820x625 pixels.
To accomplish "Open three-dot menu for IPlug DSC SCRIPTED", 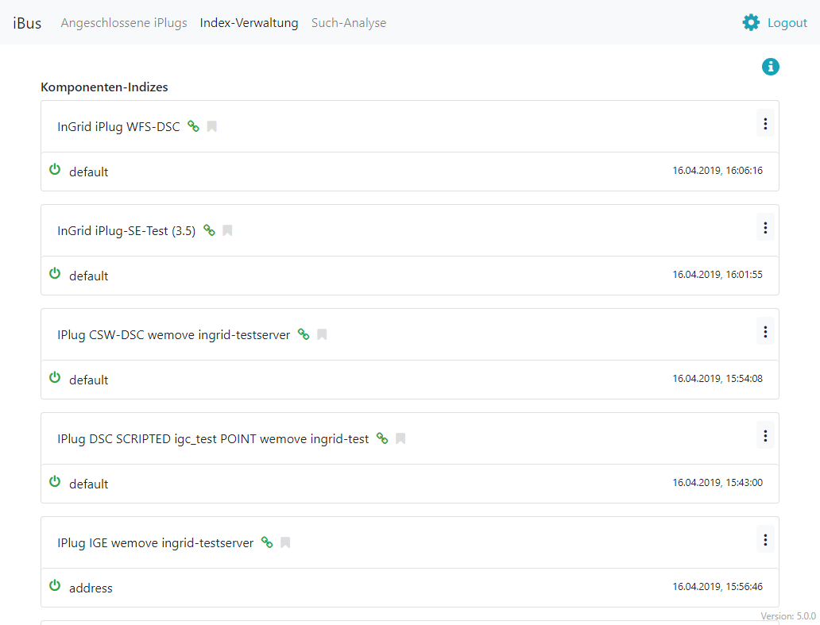I will coord(764,436).
